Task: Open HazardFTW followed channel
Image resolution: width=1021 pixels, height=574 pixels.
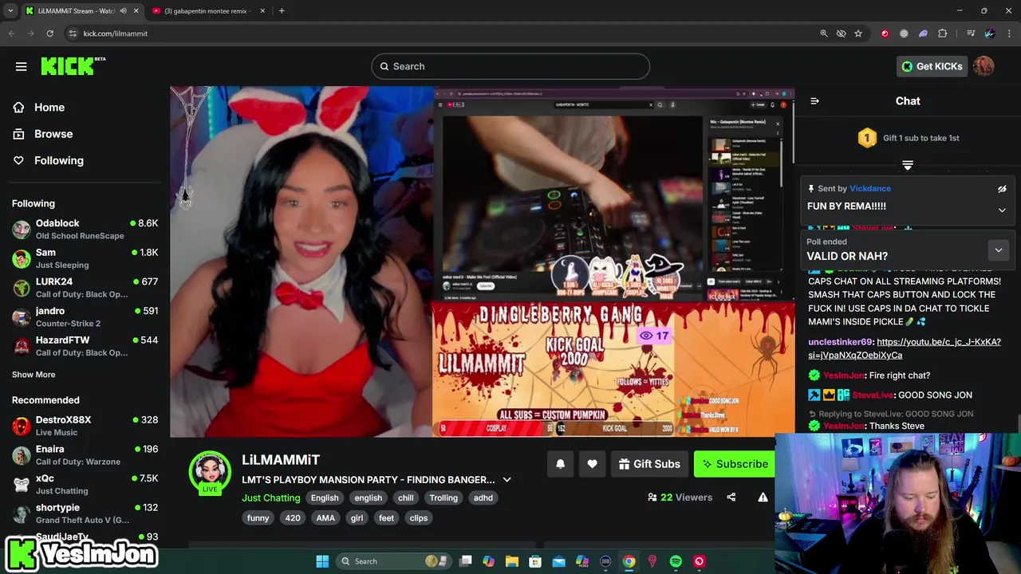Action: [85, 346]
